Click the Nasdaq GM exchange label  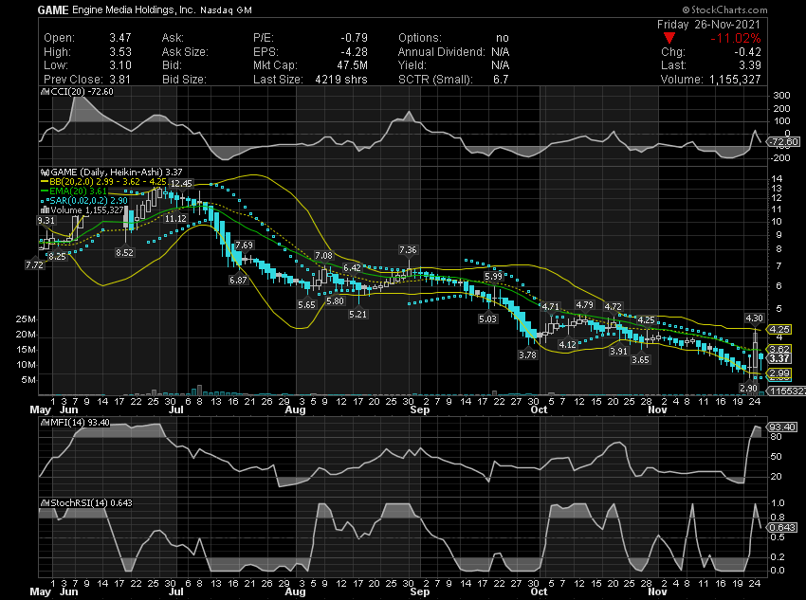click(226, 10)
